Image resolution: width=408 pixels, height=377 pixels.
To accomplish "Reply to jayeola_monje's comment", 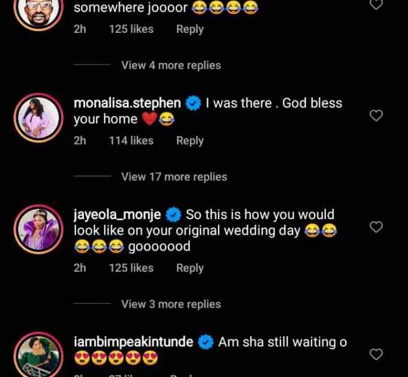I will point(190,268).
